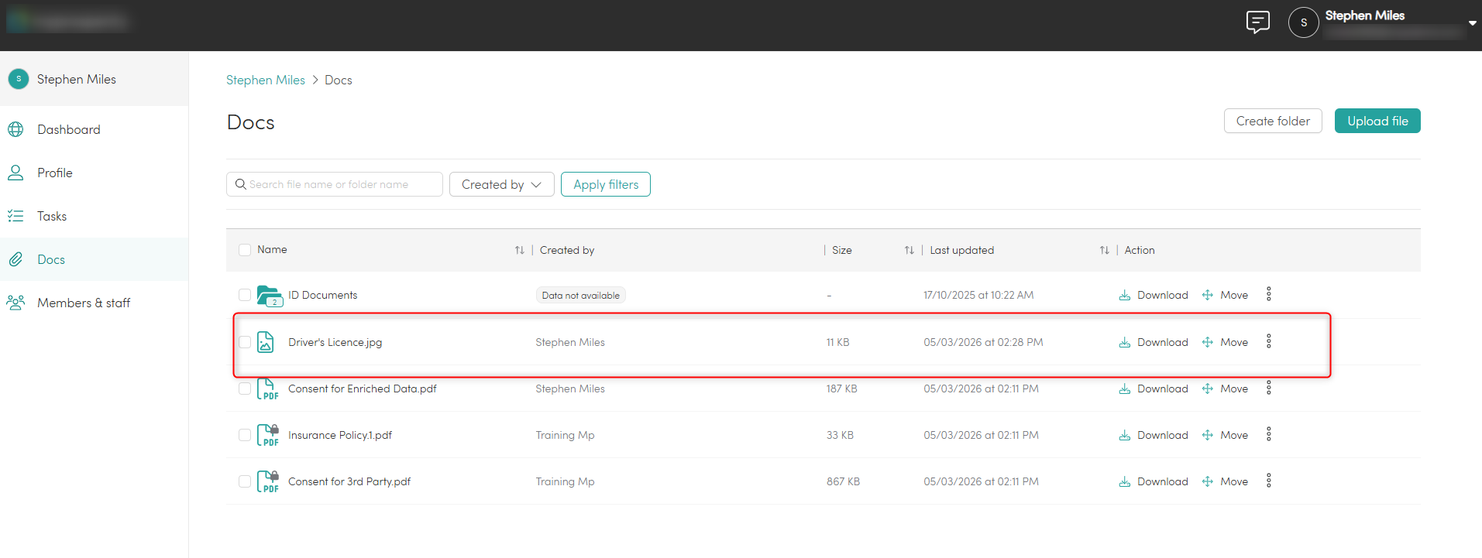Download Consent for Enriched Data.pdf
The width and height of the screenshot is (1482, 558).
point(1154,389)
